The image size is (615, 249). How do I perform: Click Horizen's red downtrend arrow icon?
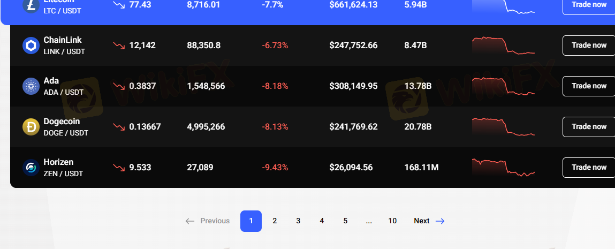pyautogui.click(x=118, y=168)
